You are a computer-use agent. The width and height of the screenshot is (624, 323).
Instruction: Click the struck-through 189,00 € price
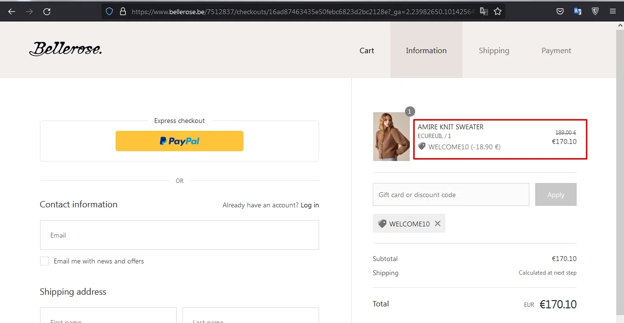(566, 133)
